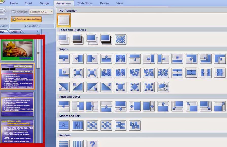The image size is (227, 147).
Task: Choose a Push Down transition in Push and Cover
Action: [x=64, y=106]
